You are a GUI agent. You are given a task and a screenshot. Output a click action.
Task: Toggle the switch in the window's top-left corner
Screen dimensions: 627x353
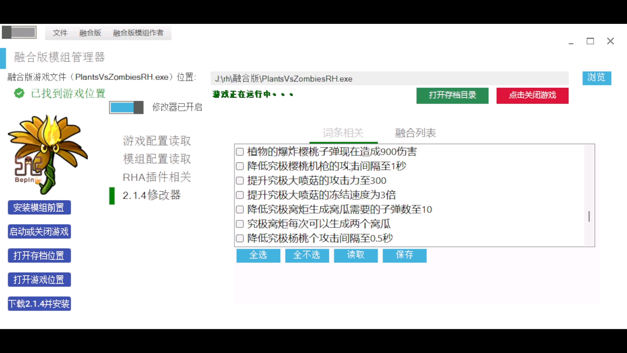coord(19,32)
